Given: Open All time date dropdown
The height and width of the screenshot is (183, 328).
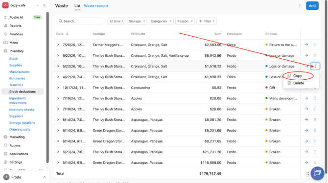Looking at the screenshot, I should coord(116,21).
